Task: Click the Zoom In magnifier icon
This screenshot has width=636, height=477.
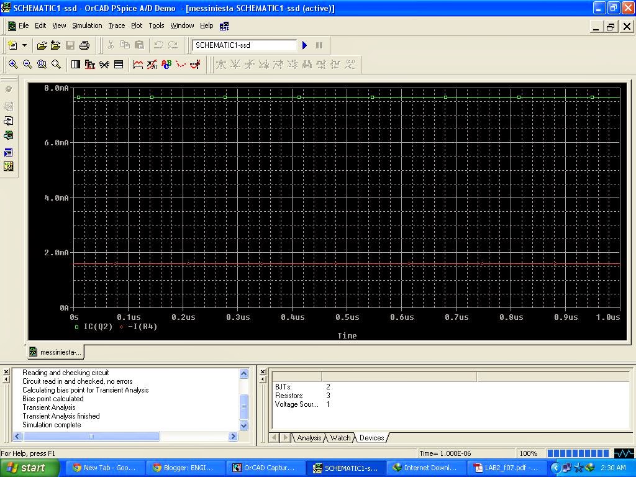Action: point(13,64)
